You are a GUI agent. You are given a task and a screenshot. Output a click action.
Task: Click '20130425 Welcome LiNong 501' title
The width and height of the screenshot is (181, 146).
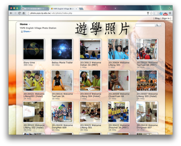tap(90, 127)
